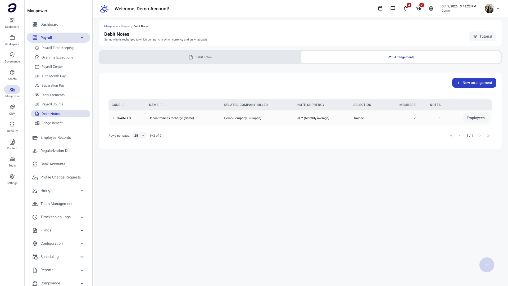
Task: Go to Content in the left rail
Action: point(12,144)
